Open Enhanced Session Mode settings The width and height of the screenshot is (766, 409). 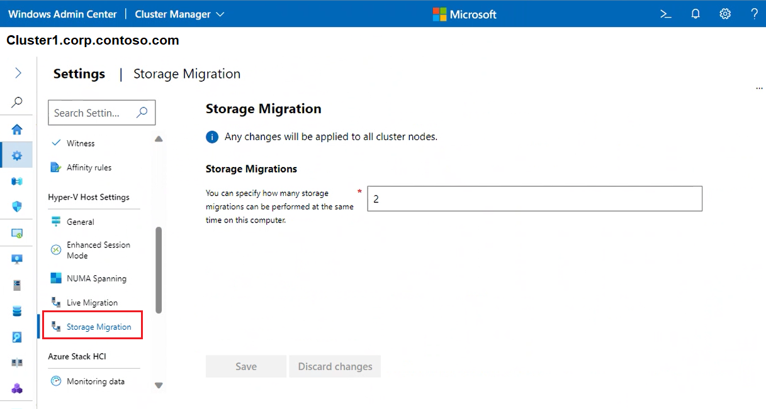98,250
